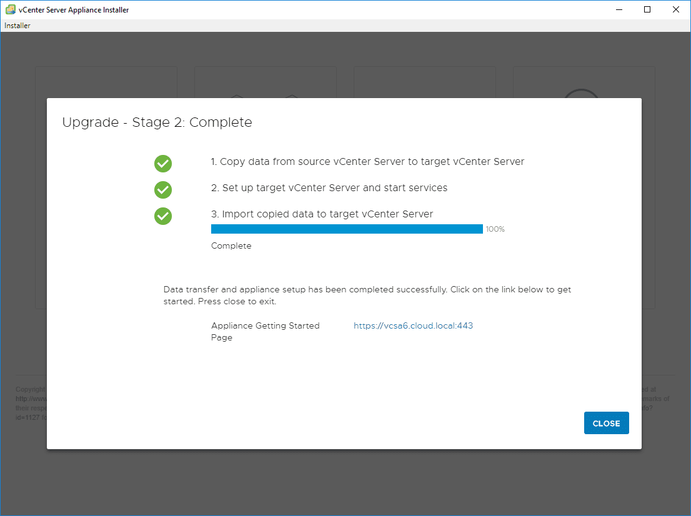Image resolution: width=691 pixels, height=516 pixels.
Task: Click the "Import copied data to target" step text
Action: point(322,214)
